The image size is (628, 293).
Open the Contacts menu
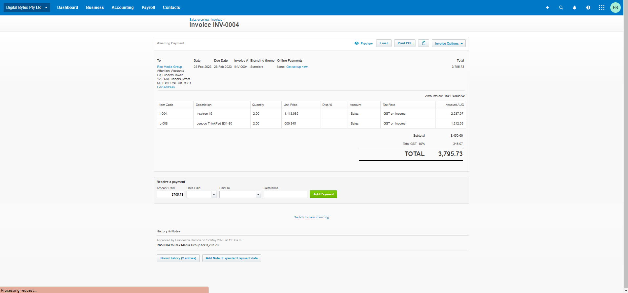pyautogui.click(x=171, y=8)
